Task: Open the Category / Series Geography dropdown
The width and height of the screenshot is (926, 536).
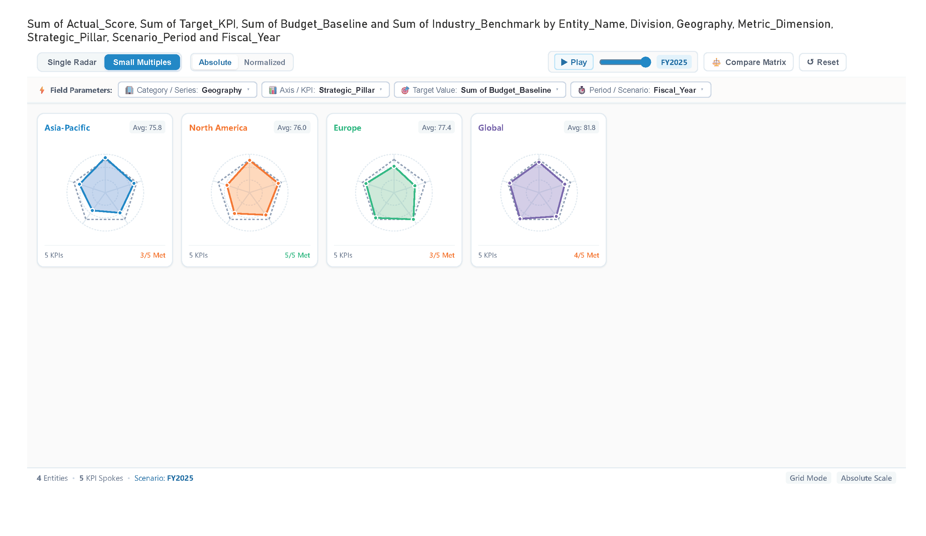Action: pyautogui.click(x=187, y=90)
